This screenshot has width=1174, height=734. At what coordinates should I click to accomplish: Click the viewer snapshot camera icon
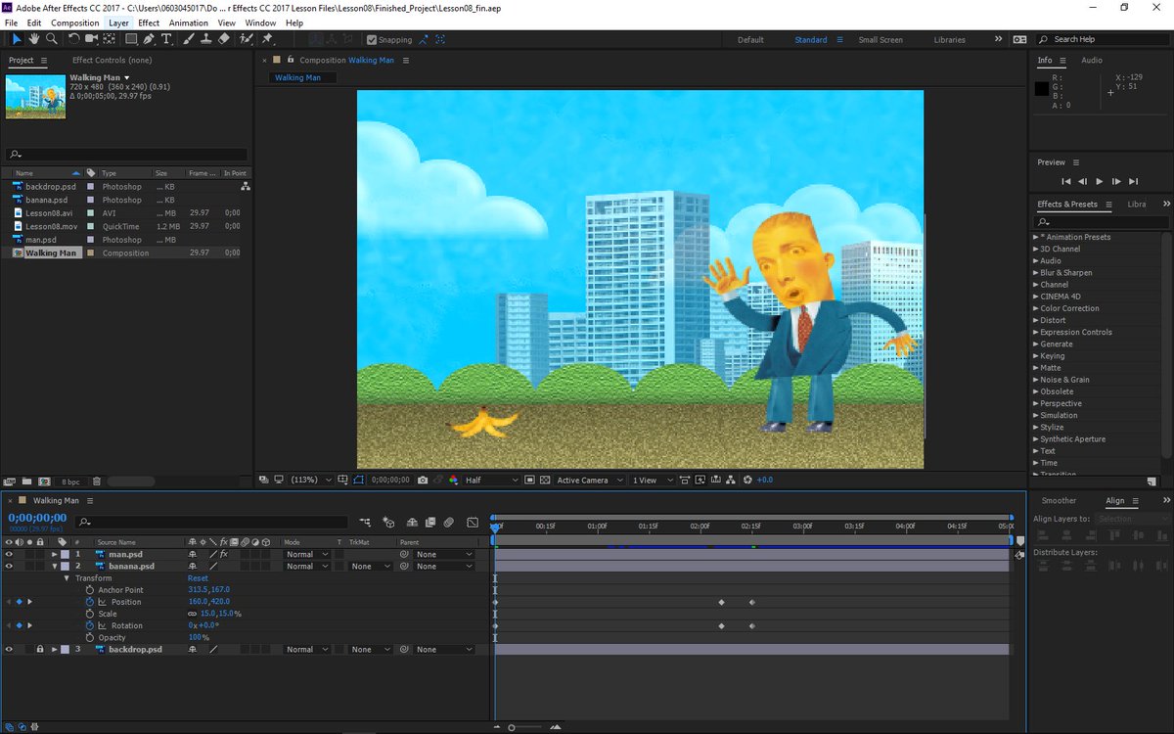[x=422, y=481]
